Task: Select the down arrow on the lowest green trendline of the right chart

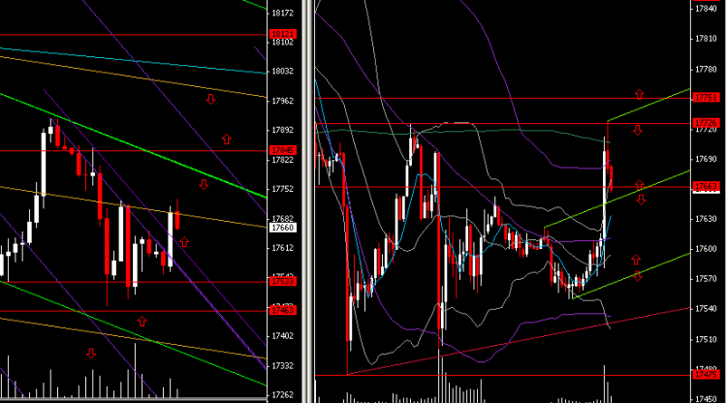Action: coord(638,276)
